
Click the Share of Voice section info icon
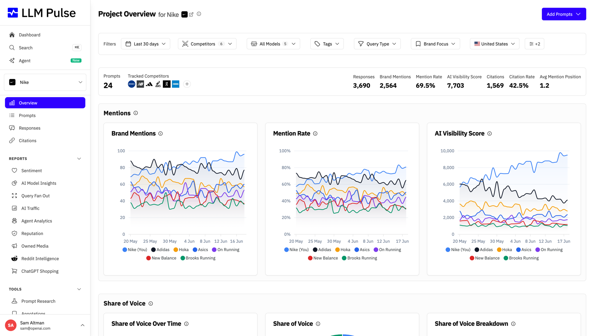tap(151, 304)
